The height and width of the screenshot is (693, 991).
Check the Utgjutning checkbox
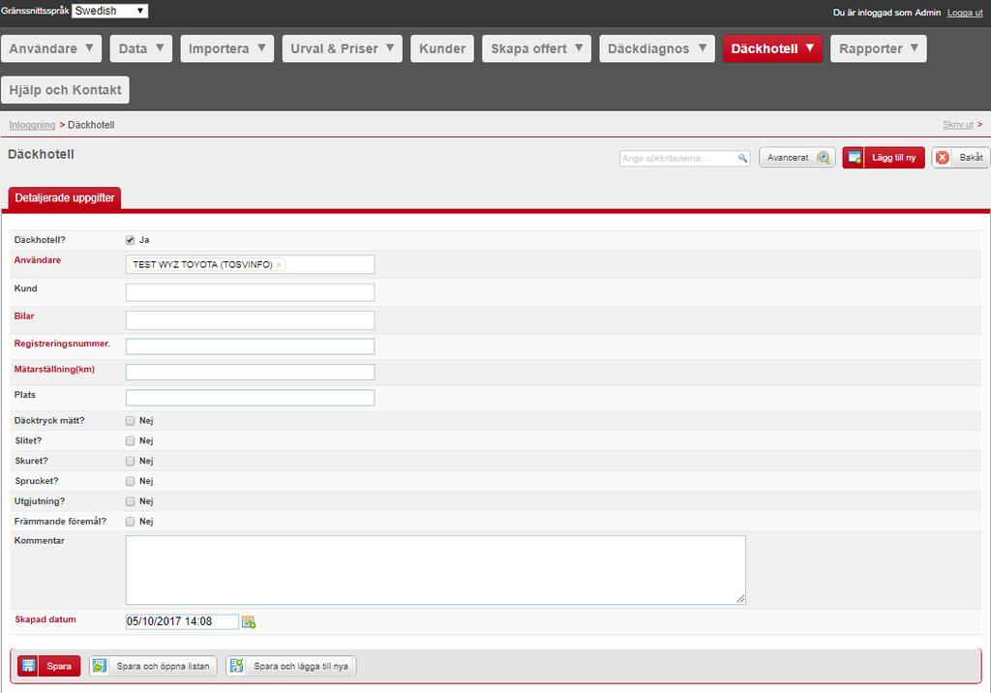[131, 502]
